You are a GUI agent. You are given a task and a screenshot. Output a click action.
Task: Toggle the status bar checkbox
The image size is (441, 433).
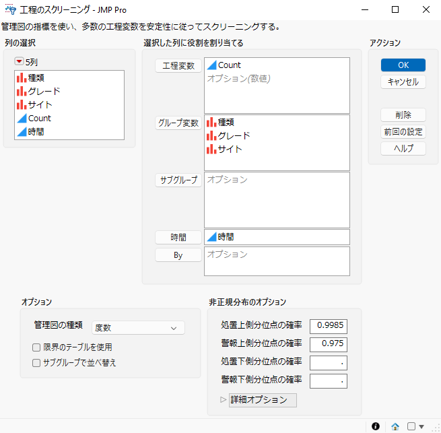coord(411,426)
